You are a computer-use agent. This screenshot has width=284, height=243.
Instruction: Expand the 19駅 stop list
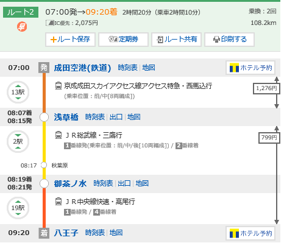[x=18, y=208]
